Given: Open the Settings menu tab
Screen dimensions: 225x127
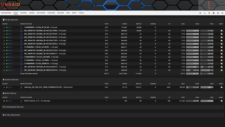Looking at the screenshot, I should click(x=41, y=13).
